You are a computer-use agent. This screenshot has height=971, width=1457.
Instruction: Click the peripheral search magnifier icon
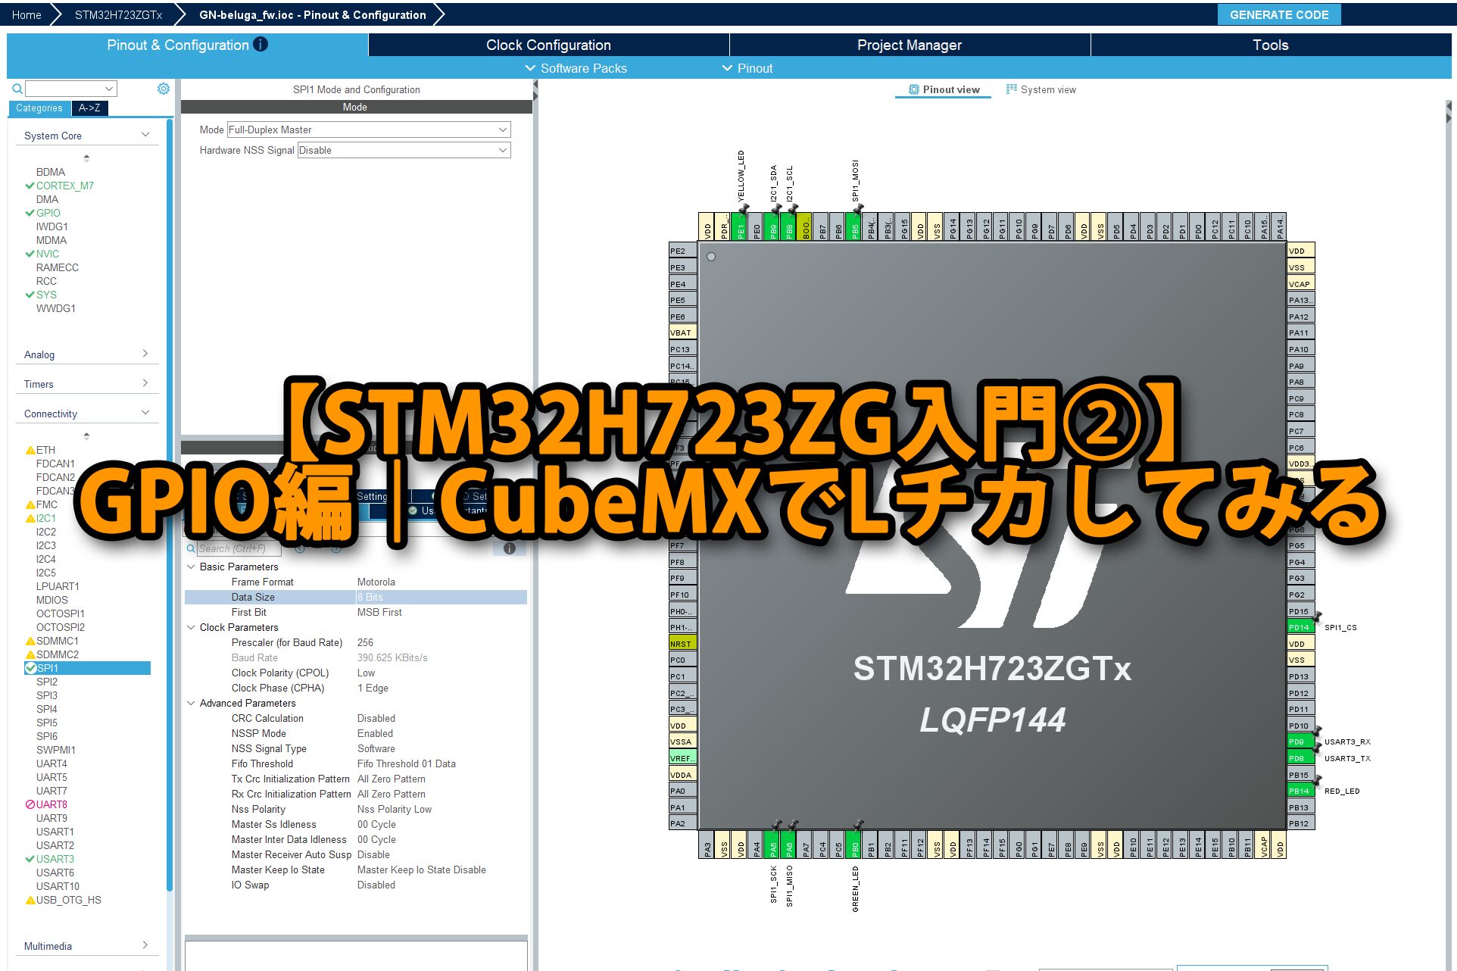click(17, 89)
